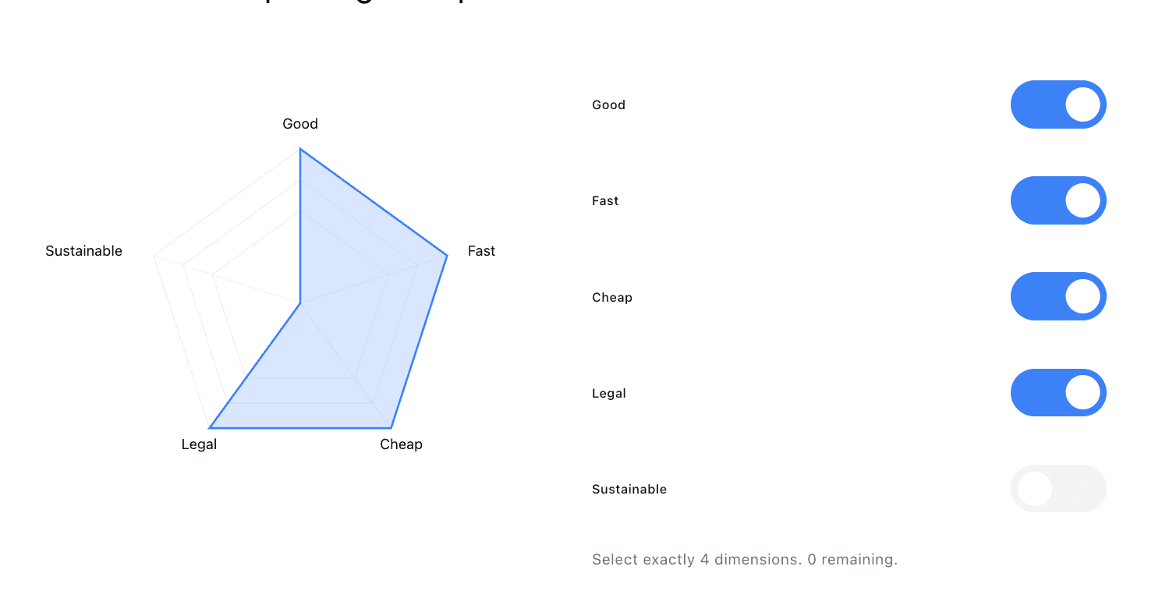Select the center point of the radar chart
The width and height of the screenshot is (1162, 591).
point(299,304)
